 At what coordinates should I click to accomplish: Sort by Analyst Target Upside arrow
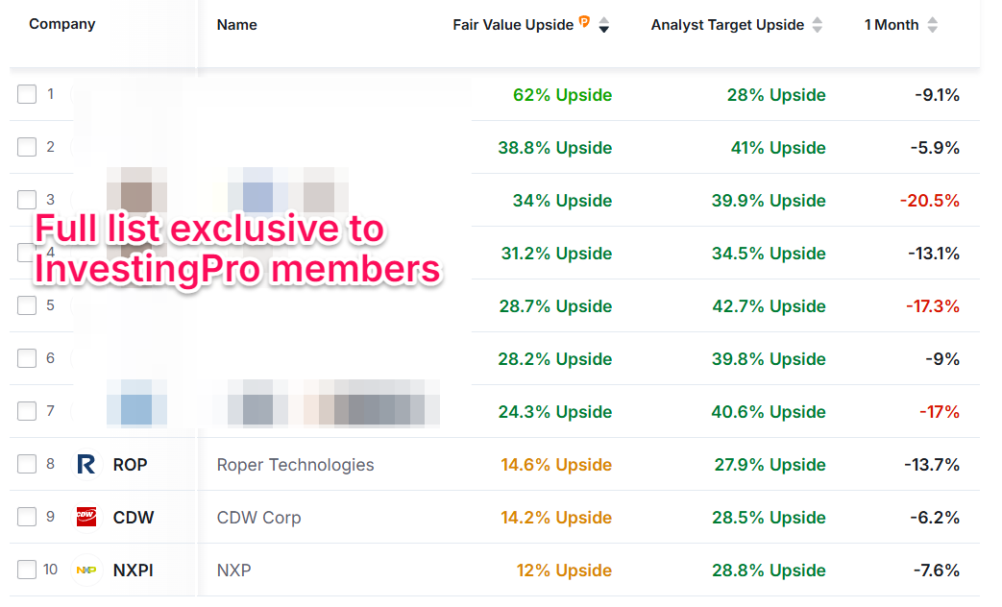click(818, 26)
